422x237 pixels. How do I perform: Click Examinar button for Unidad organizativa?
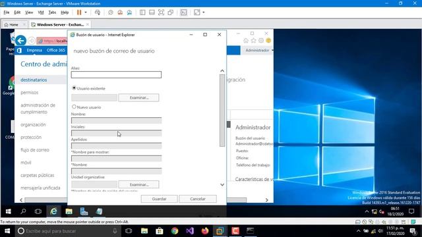[x=138, y=184]
